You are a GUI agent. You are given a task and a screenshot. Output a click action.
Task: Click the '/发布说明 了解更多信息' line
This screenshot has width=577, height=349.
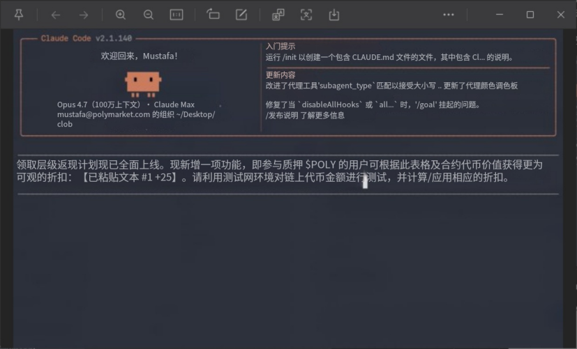[305, 116]
